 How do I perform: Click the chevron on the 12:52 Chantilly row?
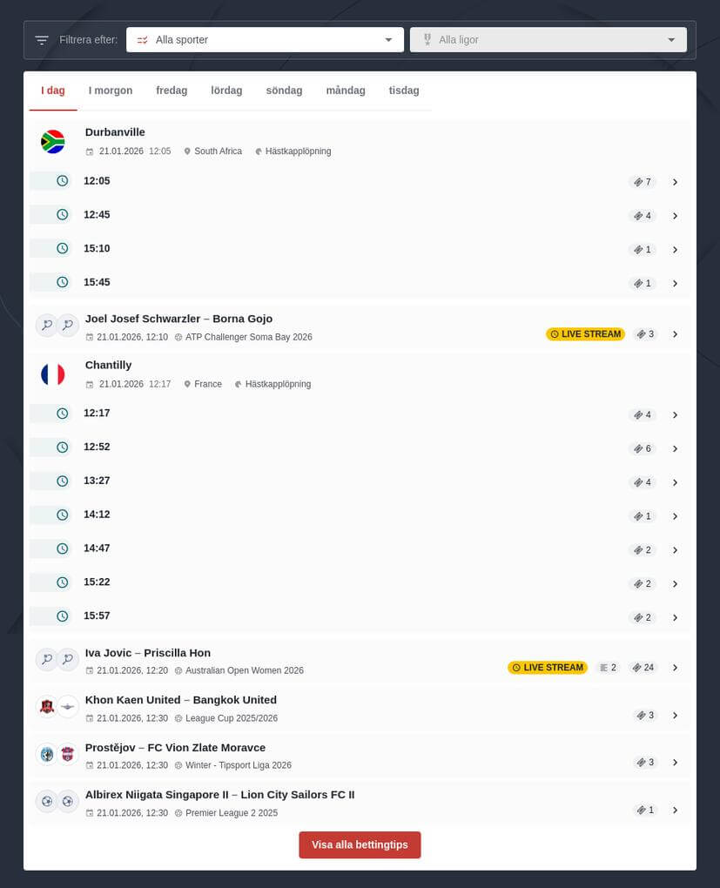click(676, 448)
